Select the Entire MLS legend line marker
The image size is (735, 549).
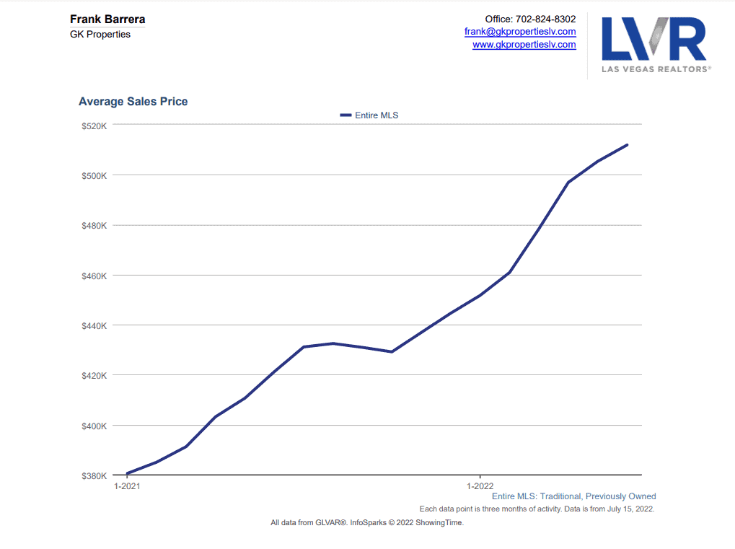point(346,115)
